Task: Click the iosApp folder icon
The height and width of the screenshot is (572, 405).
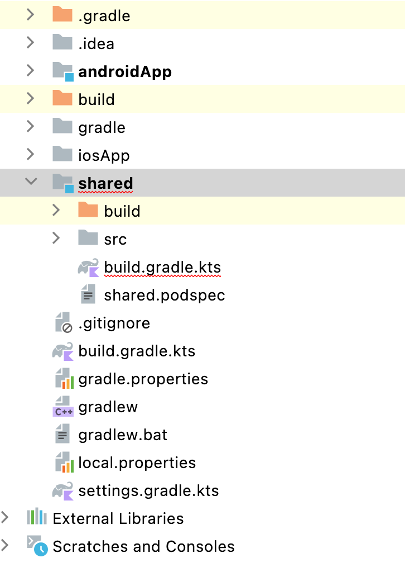Action: pyautogui.click(x=62, y=154)
